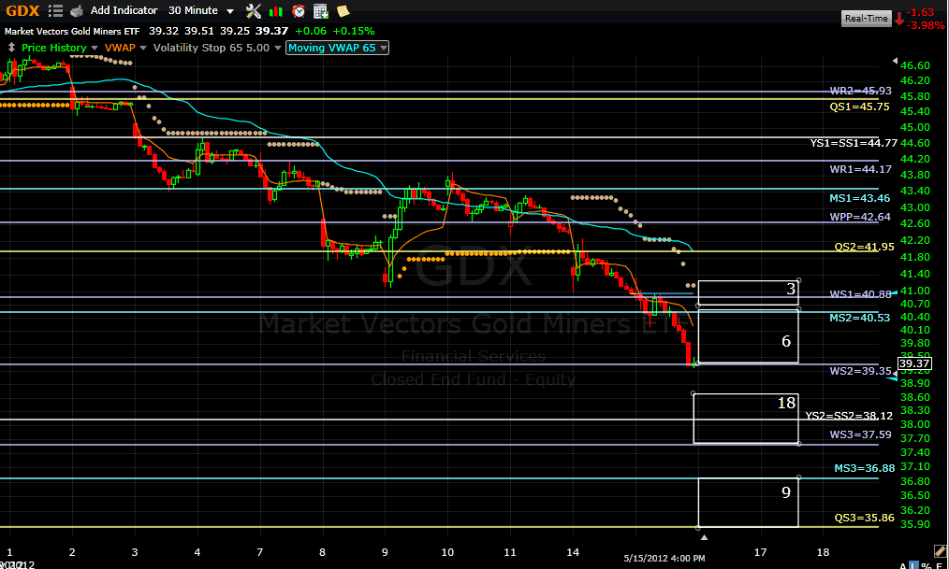Click the GDX ticker symbol
Image resolution: width=949 pixels, height=569 pixels.
(22, 11)
